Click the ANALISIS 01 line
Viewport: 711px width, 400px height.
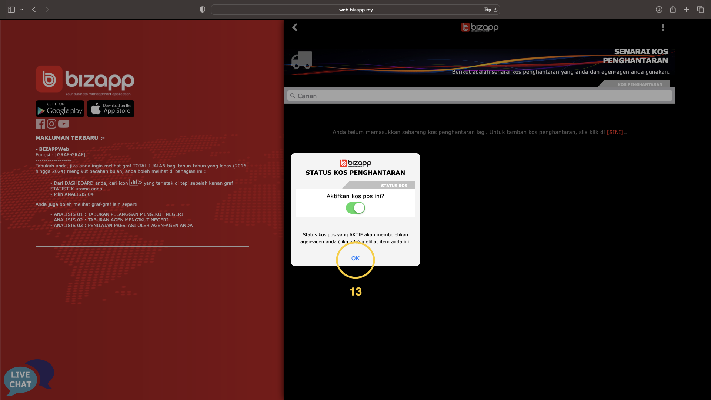coord(117,214)
